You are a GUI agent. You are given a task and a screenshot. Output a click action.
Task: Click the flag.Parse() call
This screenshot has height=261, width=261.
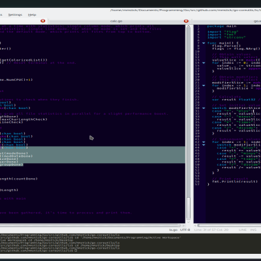coord(226,46)
